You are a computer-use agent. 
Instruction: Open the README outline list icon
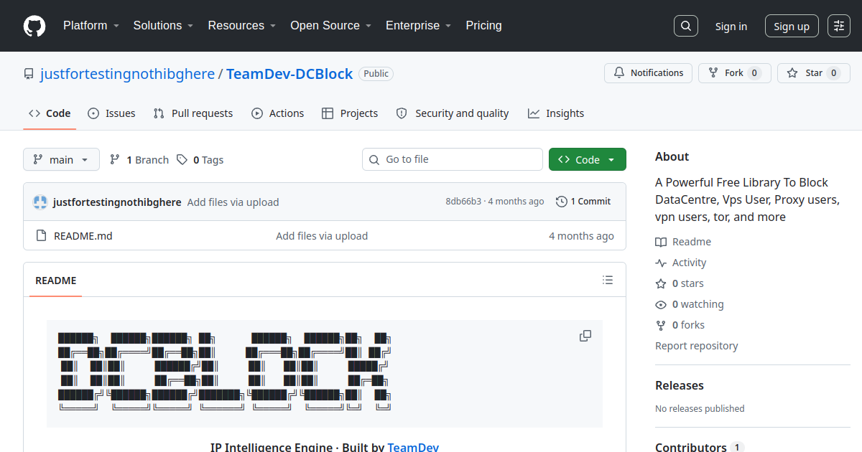(608, 280)
